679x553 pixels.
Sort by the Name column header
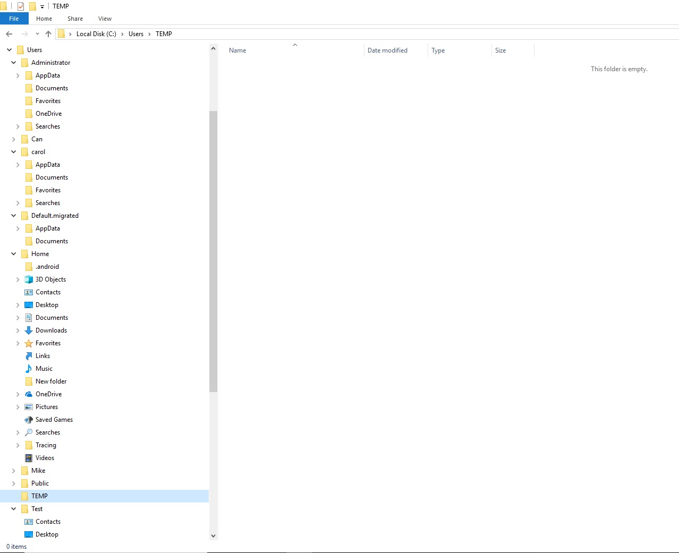click(237, 50)
